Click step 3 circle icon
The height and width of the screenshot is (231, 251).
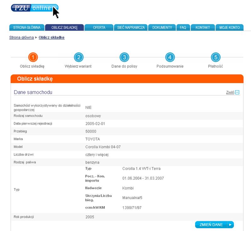[x=124, y=57]
